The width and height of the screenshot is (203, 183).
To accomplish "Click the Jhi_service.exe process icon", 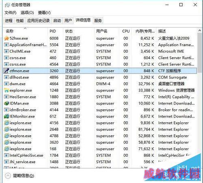I will [6, 162].
